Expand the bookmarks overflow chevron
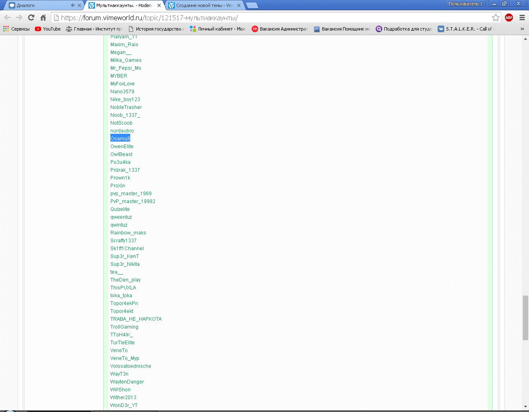The width and height of the screenshot is (529, 412). (522, 29)
